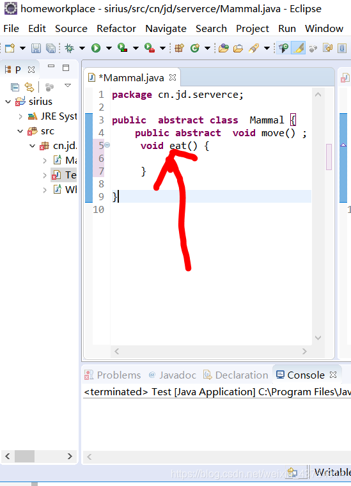Open the File menu

pos(11,29)
